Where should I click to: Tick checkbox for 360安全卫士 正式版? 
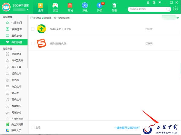(x=33, y=29)
